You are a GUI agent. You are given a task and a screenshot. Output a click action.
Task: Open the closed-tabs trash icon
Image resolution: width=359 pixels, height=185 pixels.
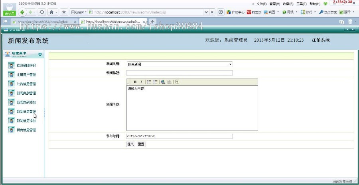click(350, 22)
